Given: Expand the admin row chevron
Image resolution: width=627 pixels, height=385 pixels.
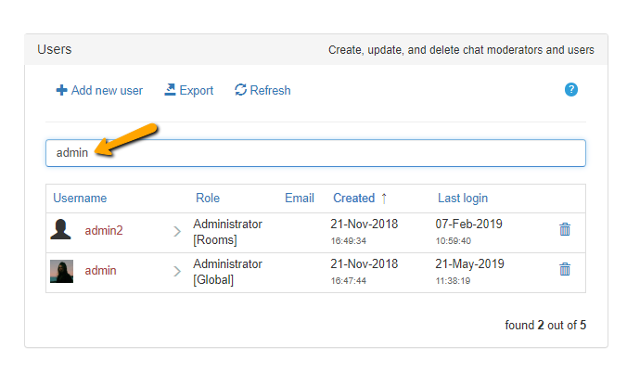Looking at the screenshot, I should (177, 271).
